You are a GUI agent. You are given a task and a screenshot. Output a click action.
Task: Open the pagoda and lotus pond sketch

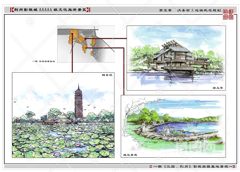tap(63, 115)
